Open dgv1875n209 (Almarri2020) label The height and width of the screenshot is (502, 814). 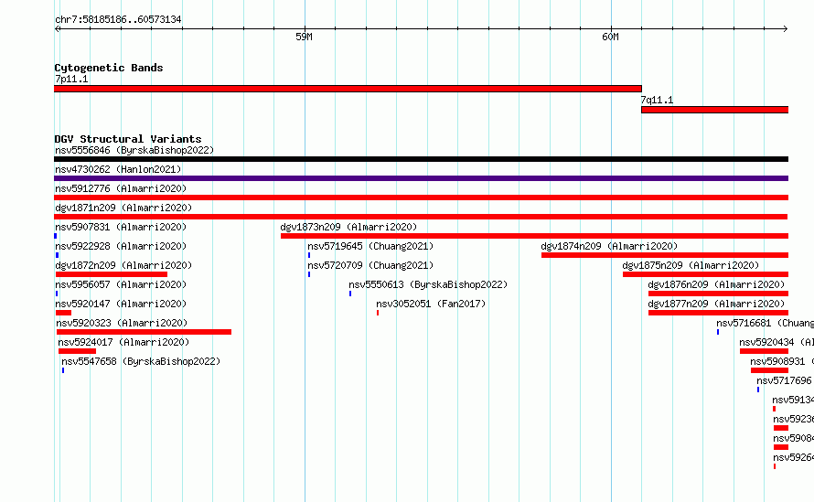coord(691,266)
